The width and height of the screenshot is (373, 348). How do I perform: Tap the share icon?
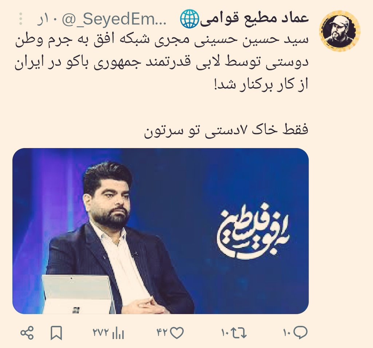[27, 333]
